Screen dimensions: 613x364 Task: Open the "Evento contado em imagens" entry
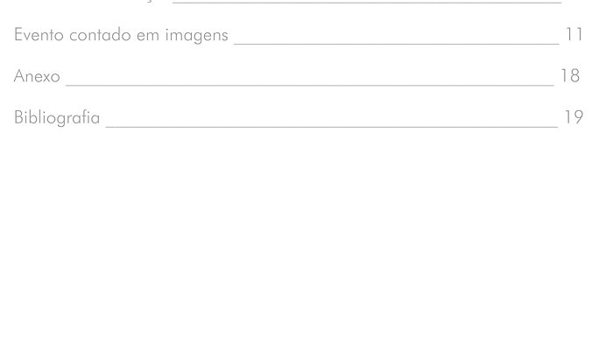tap(121, 36)
